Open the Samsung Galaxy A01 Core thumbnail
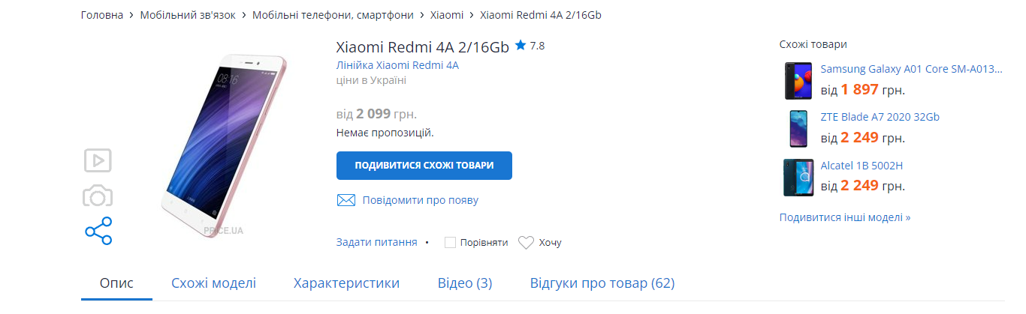This screenshot has width=1026, height=314. (x=798, y=81)
